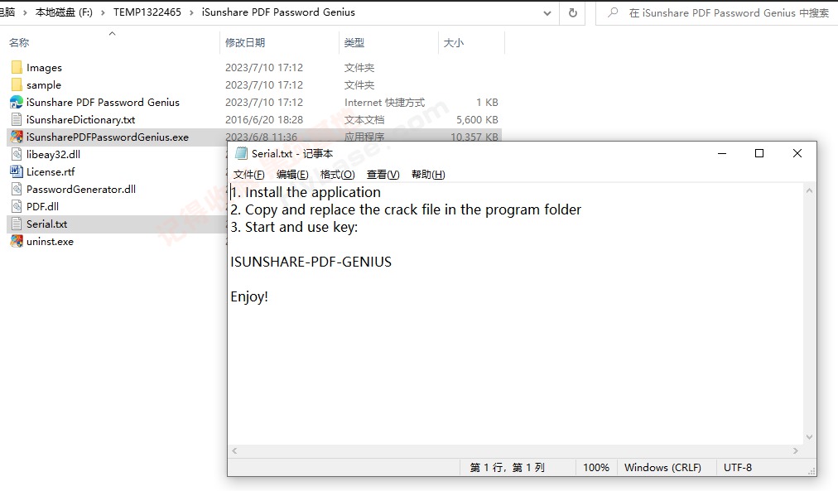Click Windows (CRLF) in Notepad status bar
The image size is (838, 491).
(x=662, y=468)
